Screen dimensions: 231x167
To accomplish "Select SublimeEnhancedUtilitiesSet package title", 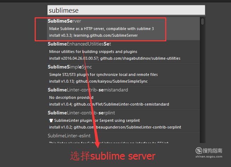I will pyautogui.click(x=79, y=44).
